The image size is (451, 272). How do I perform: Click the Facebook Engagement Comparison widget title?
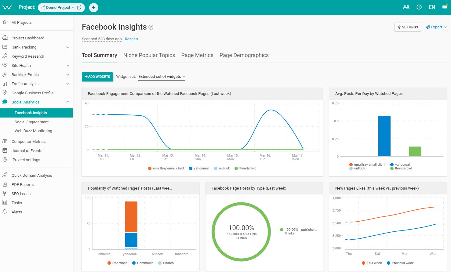pos(159,94)
